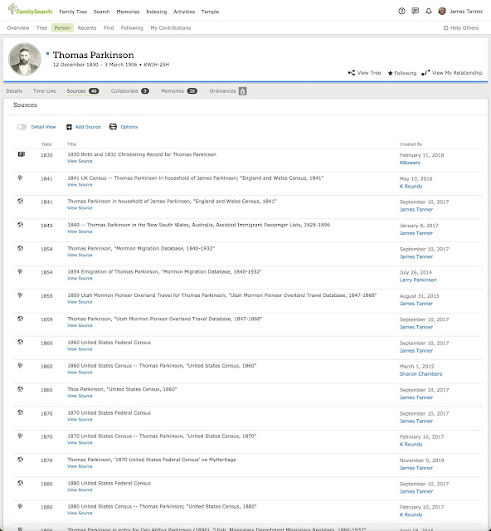Open the Temple menu
This screenshot has width=491, height=531.
[211, 12]
